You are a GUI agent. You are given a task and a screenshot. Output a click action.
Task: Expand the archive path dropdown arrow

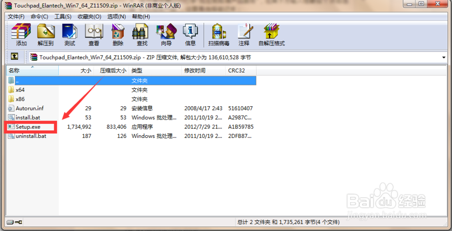click(x=444, y=57)
